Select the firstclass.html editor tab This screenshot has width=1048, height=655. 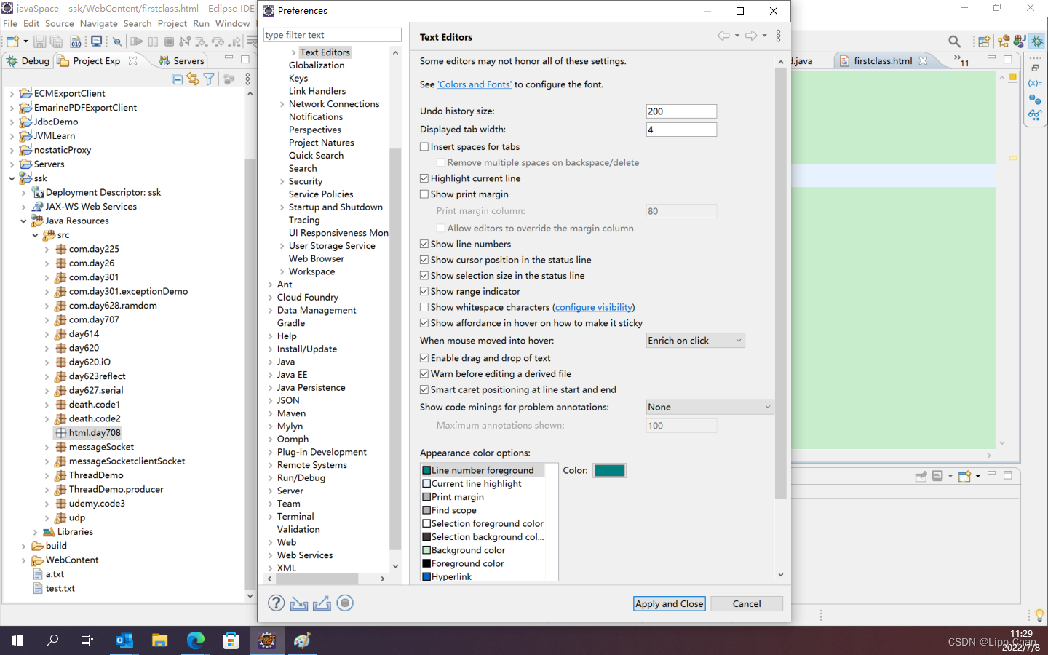883,61
